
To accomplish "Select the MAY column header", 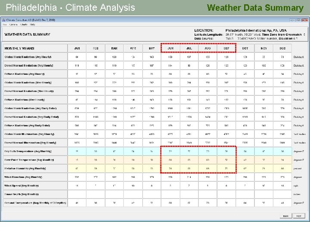I will [x=152, y=48].
